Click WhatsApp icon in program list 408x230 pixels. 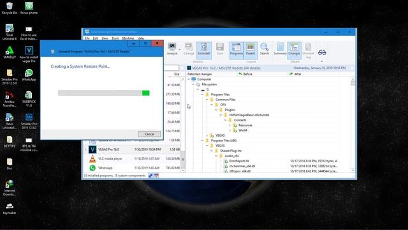[x=92, y=167]
